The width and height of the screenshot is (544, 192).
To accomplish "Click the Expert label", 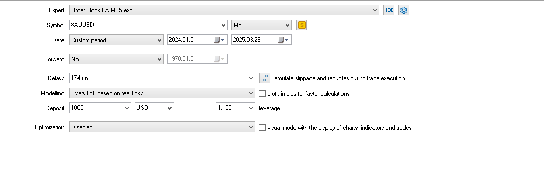I will coord(57,10).
